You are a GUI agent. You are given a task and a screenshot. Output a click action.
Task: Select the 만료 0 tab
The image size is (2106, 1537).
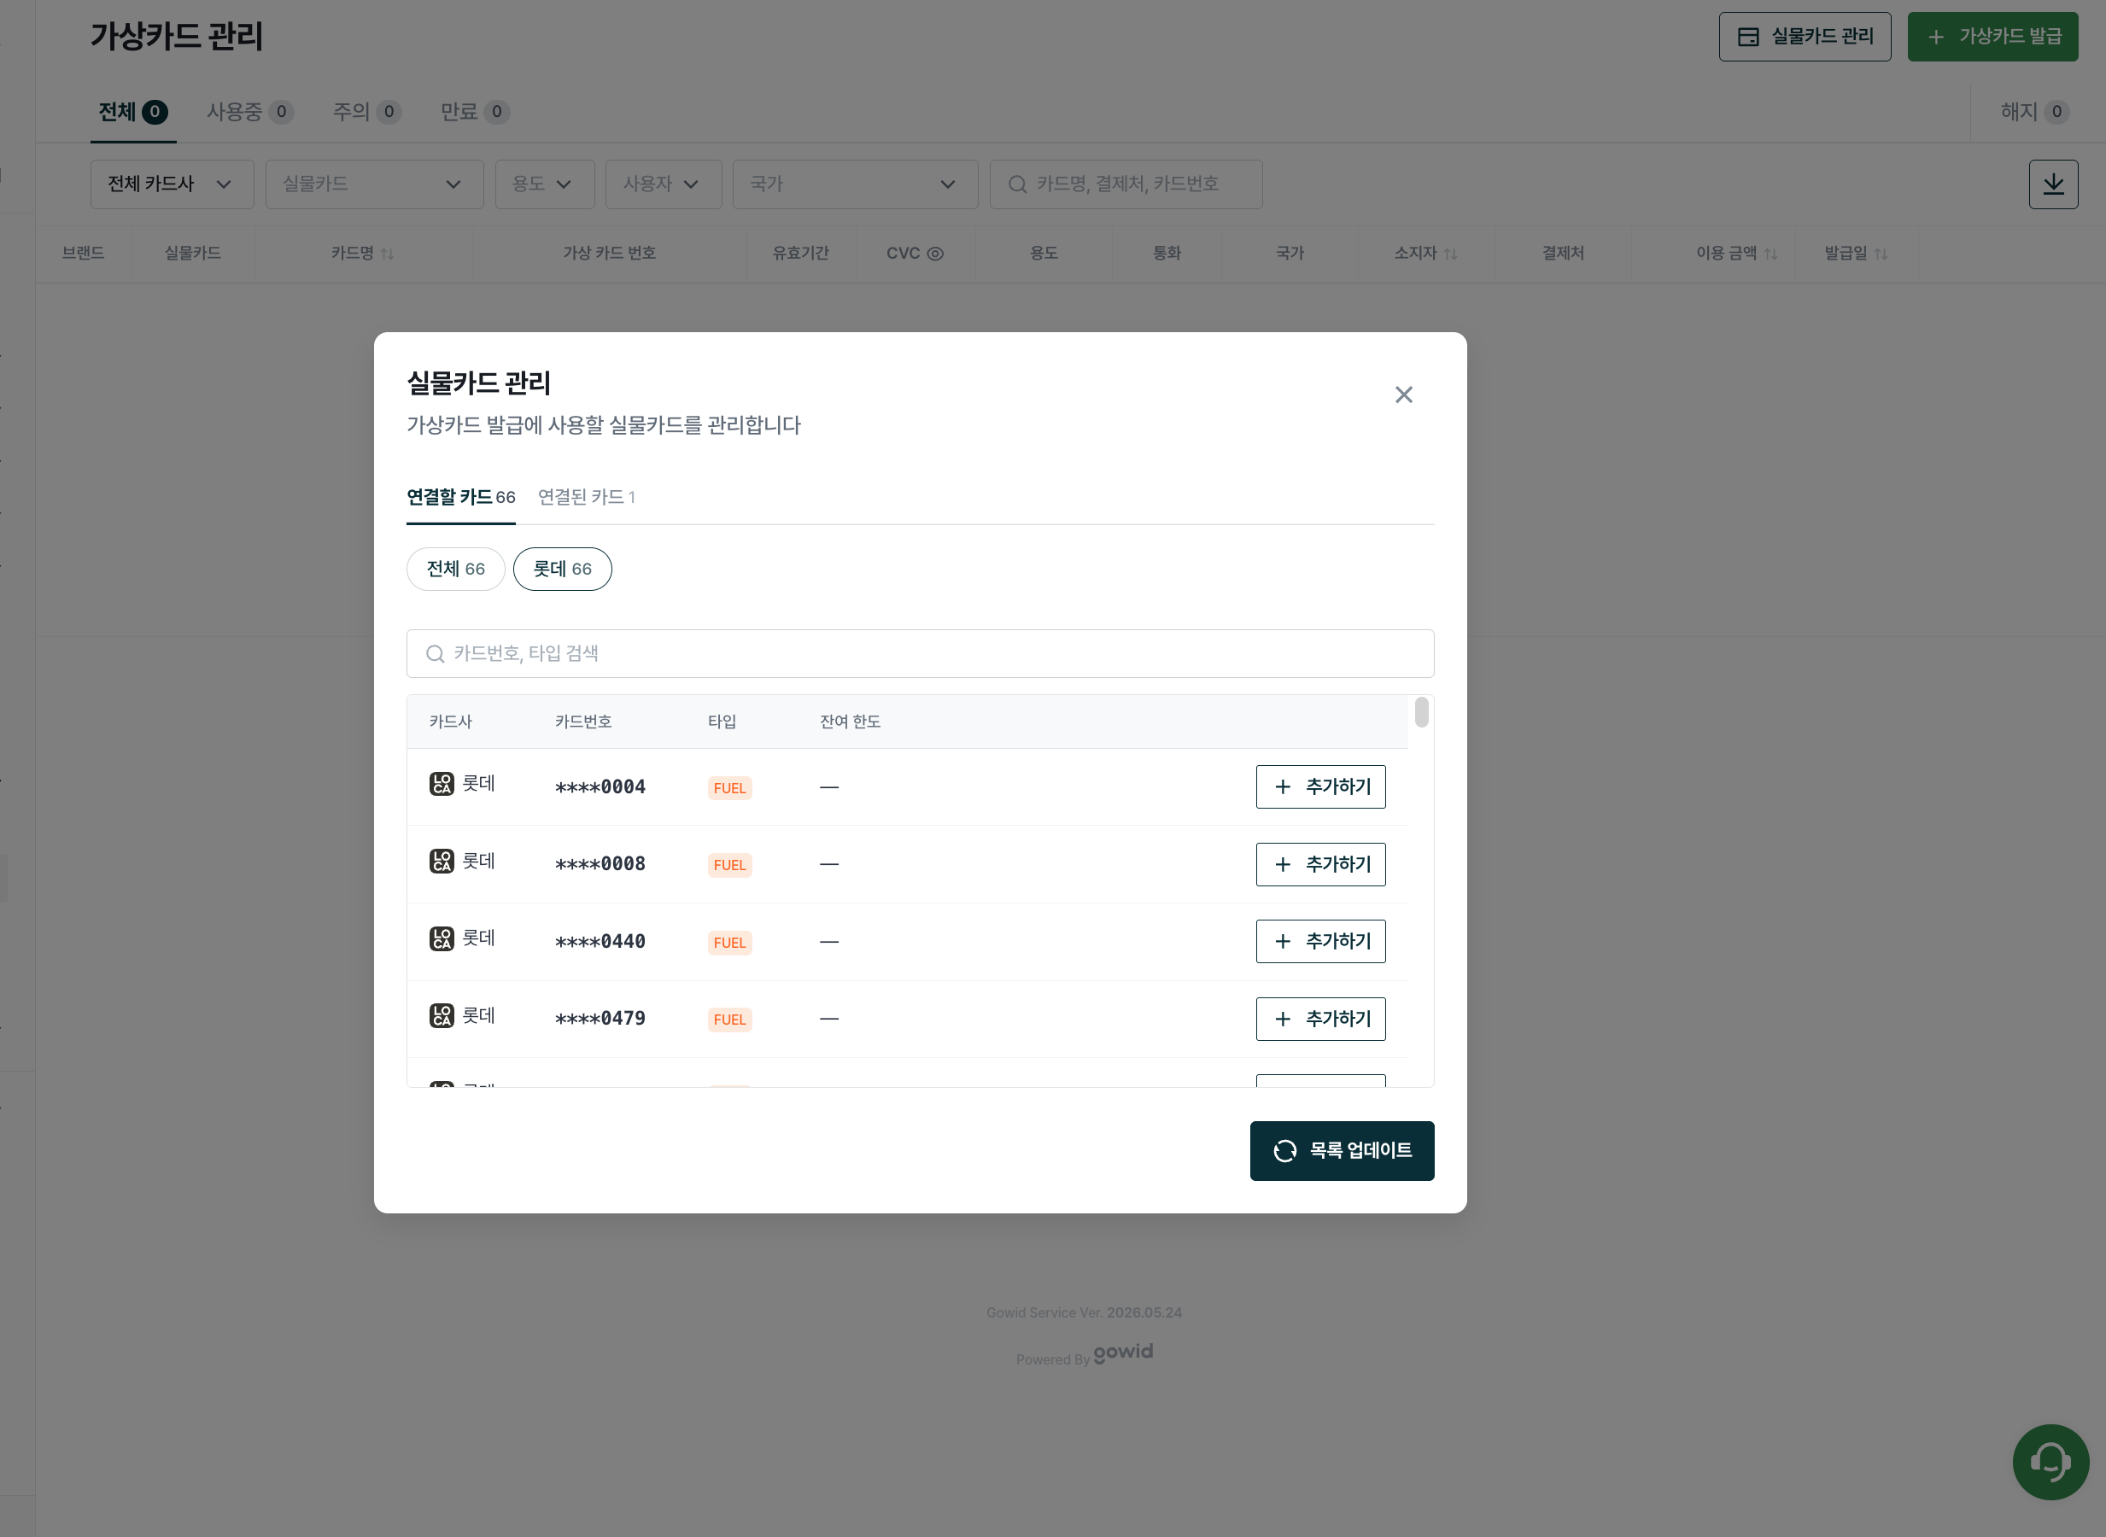coord(475,112)
